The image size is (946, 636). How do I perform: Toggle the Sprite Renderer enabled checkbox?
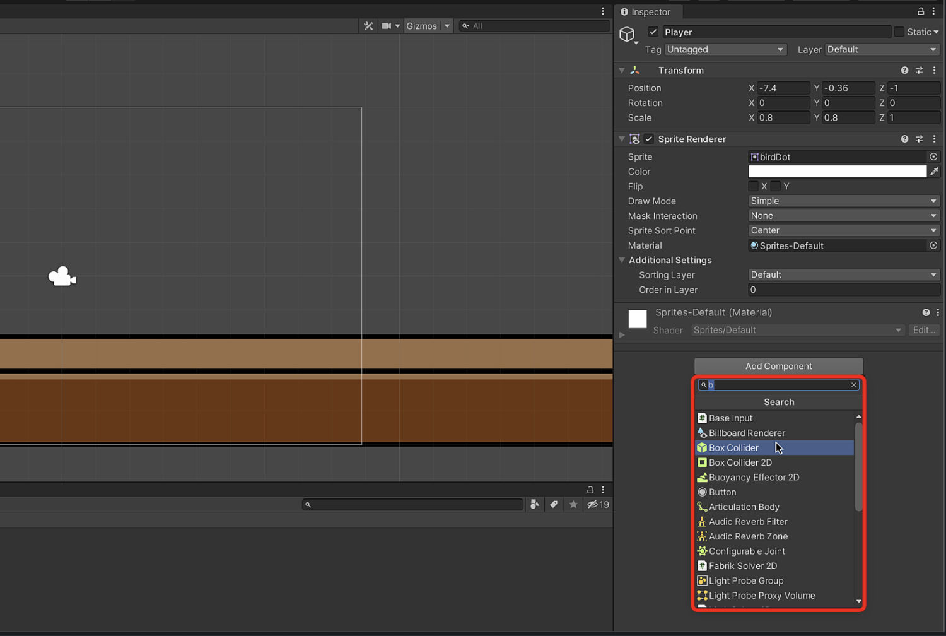coord(649,139)
